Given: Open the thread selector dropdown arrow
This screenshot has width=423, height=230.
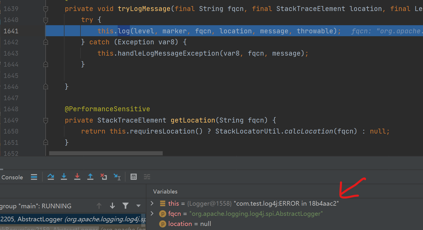Looking at the screenshot, I should coord(138,206).
